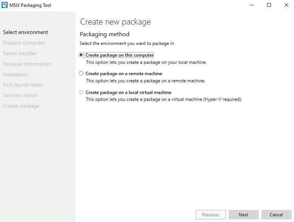
Task: Close the MSIX Packaging Tool window
Action: [x=286, y=5]
